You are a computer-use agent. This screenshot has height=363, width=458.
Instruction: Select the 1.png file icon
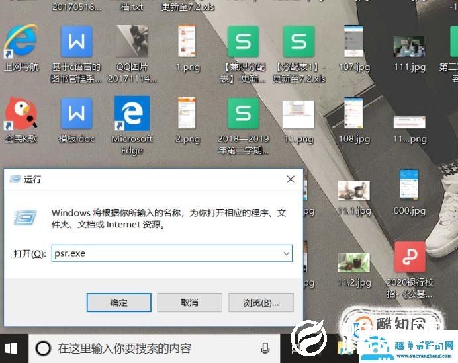coord(187,42)
